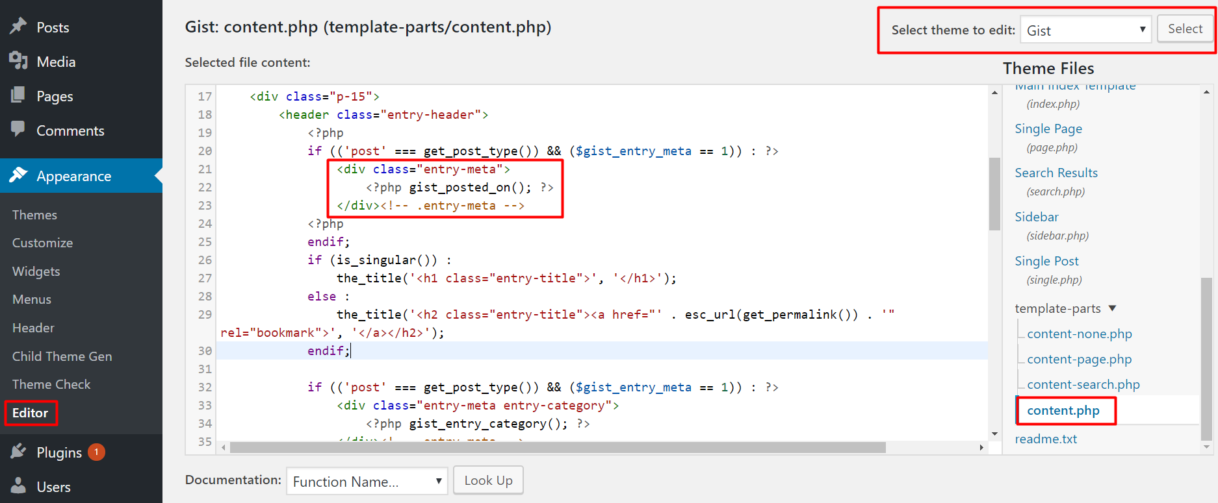Click the code editor vertical scrollbar thumb

tap(994, 193)
